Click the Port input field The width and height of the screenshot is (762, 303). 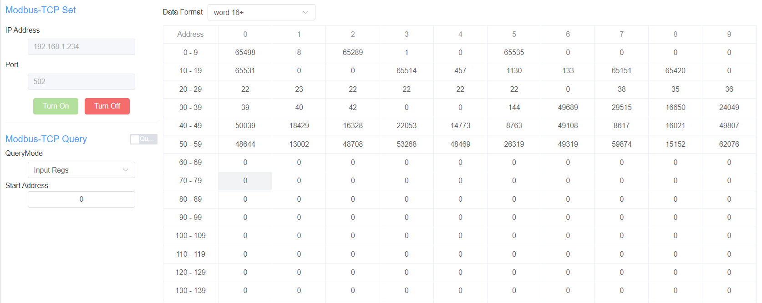click(81, 82)
